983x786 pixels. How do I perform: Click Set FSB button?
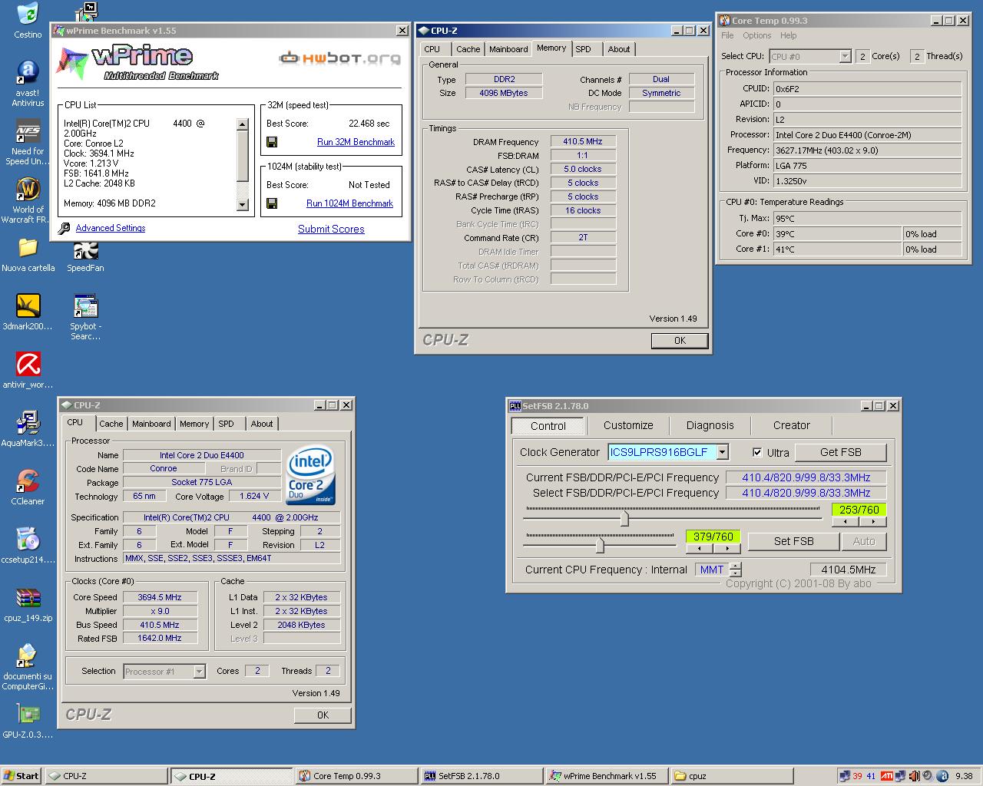794,541
